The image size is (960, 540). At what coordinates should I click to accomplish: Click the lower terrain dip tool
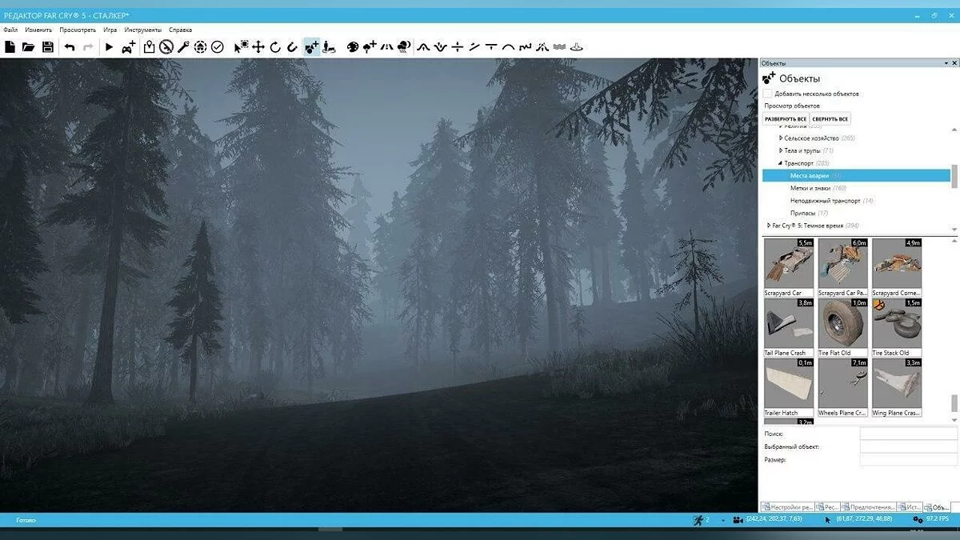tap(440, 47)
